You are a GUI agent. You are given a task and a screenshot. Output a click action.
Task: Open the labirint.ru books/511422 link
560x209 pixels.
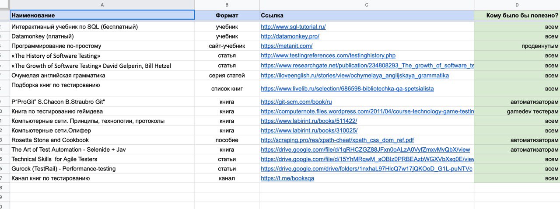point(309,121)
